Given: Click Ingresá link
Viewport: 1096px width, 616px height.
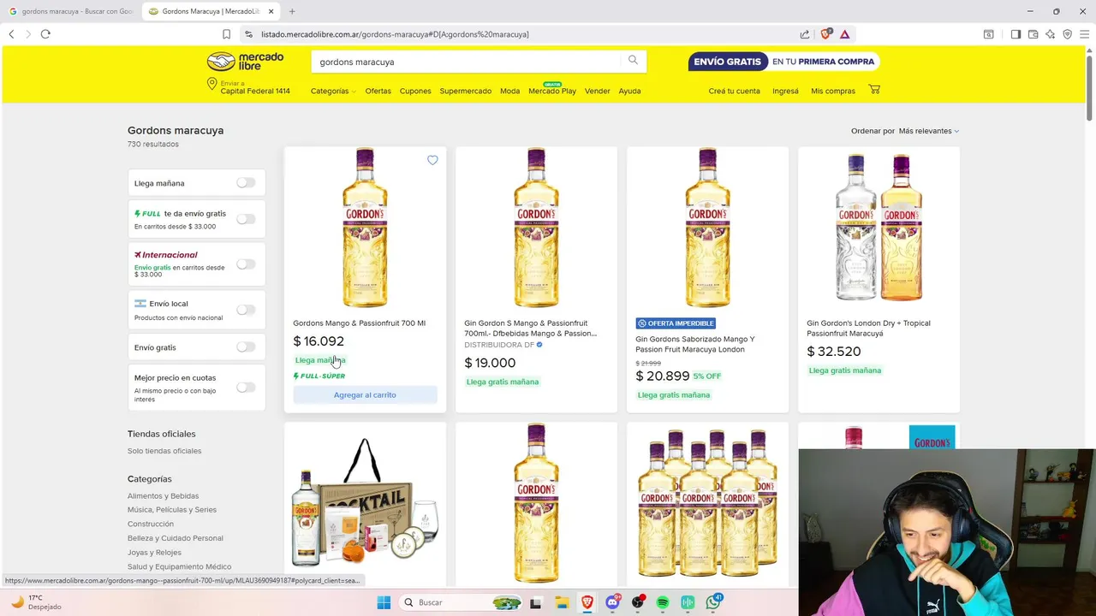Looking at the screenshot, I should coord(785,91).
